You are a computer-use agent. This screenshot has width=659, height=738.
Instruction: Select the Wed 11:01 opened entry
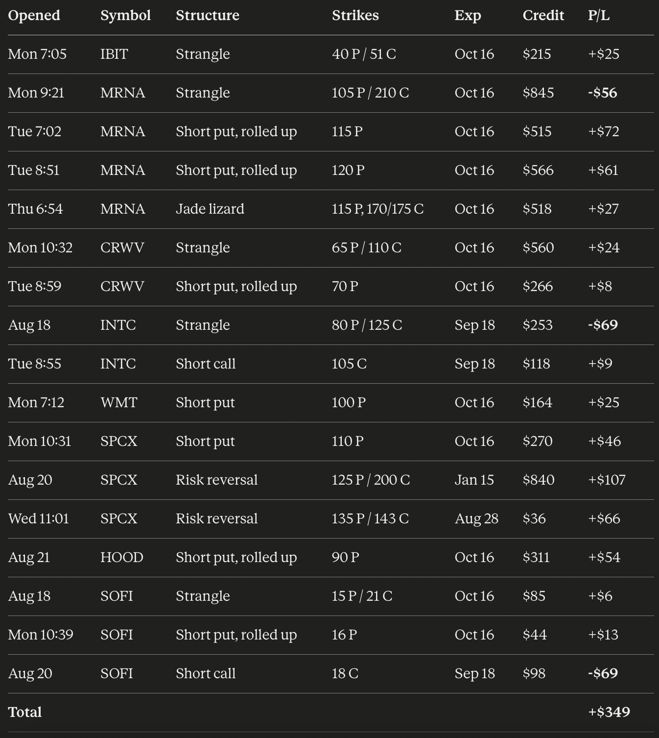39,518
